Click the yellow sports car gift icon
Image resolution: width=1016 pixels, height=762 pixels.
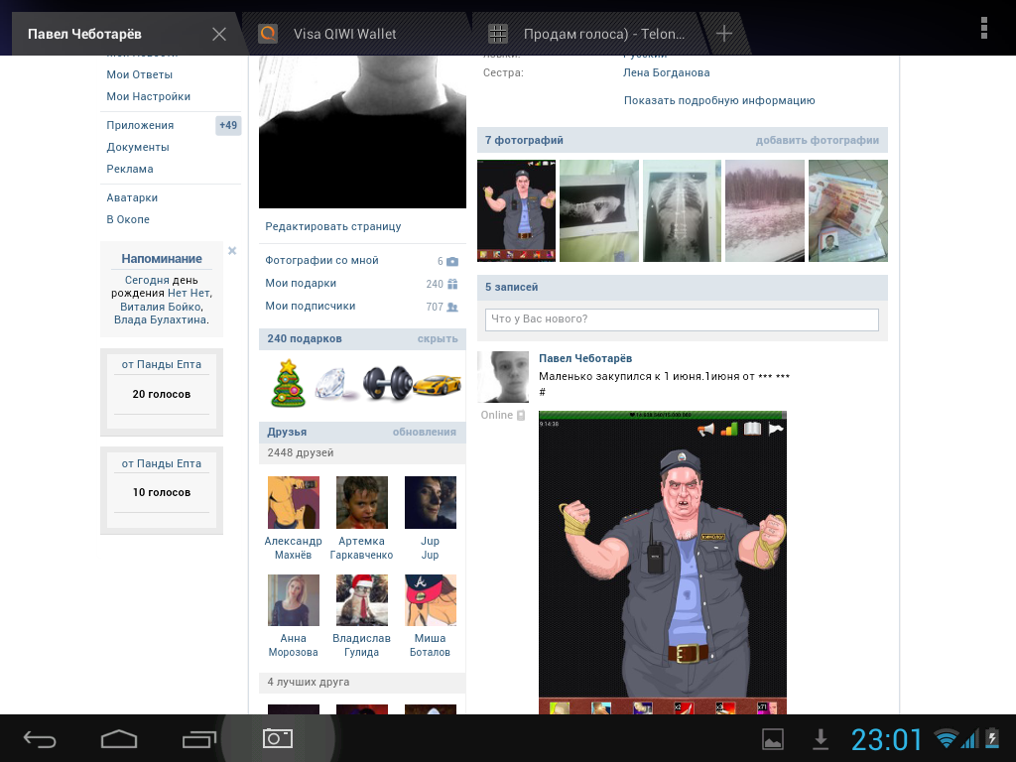(438, 384)
